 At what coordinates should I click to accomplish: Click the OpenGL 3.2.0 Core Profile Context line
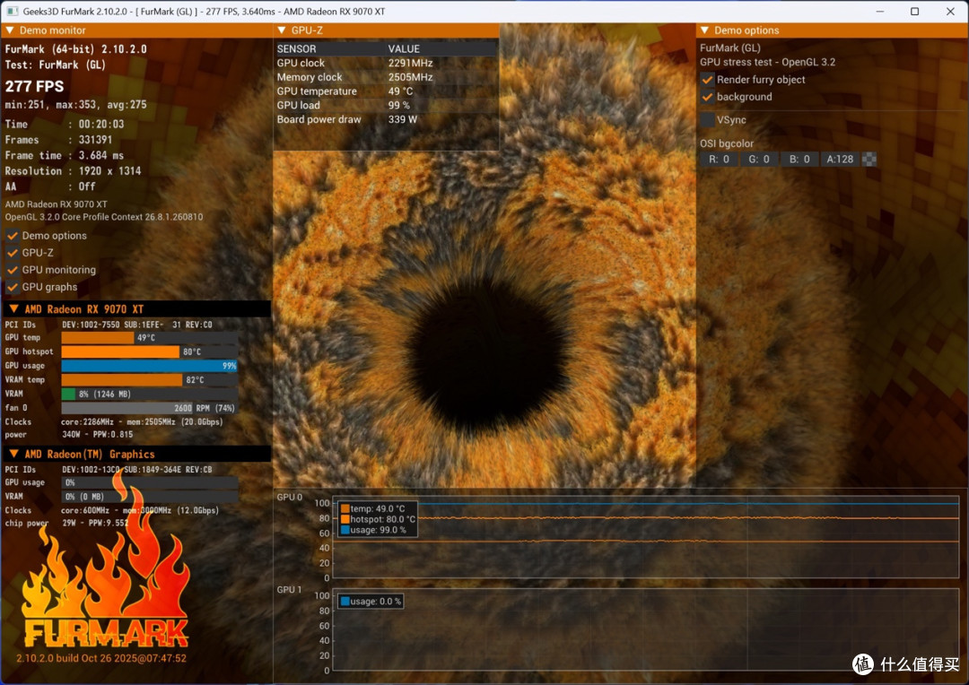[x=104, y=217]
